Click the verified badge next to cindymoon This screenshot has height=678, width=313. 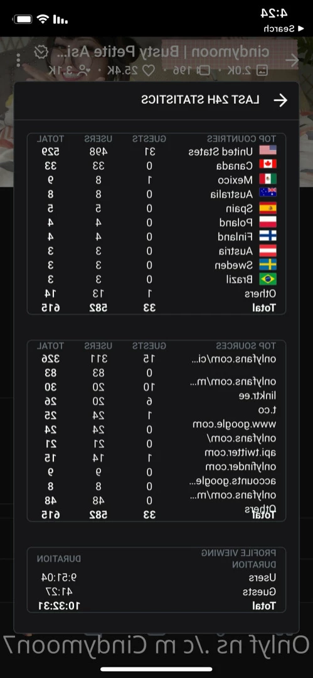41,52
